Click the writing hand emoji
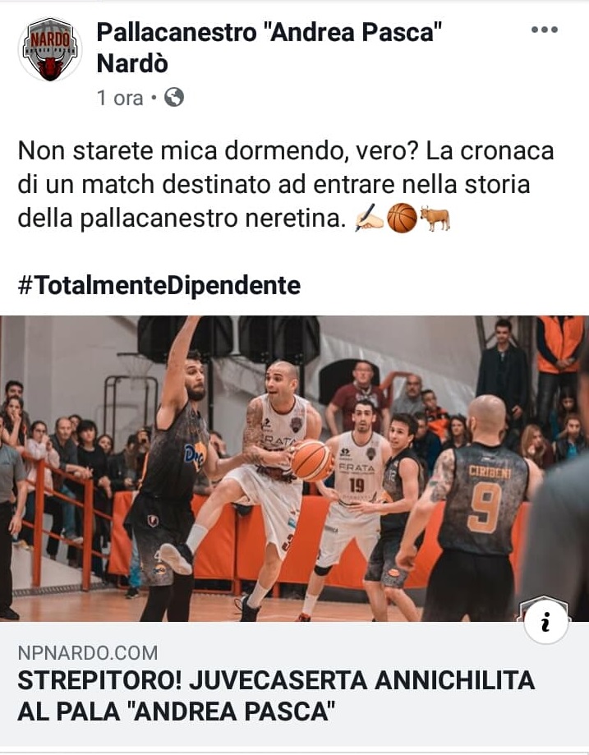 coord(369,219)
